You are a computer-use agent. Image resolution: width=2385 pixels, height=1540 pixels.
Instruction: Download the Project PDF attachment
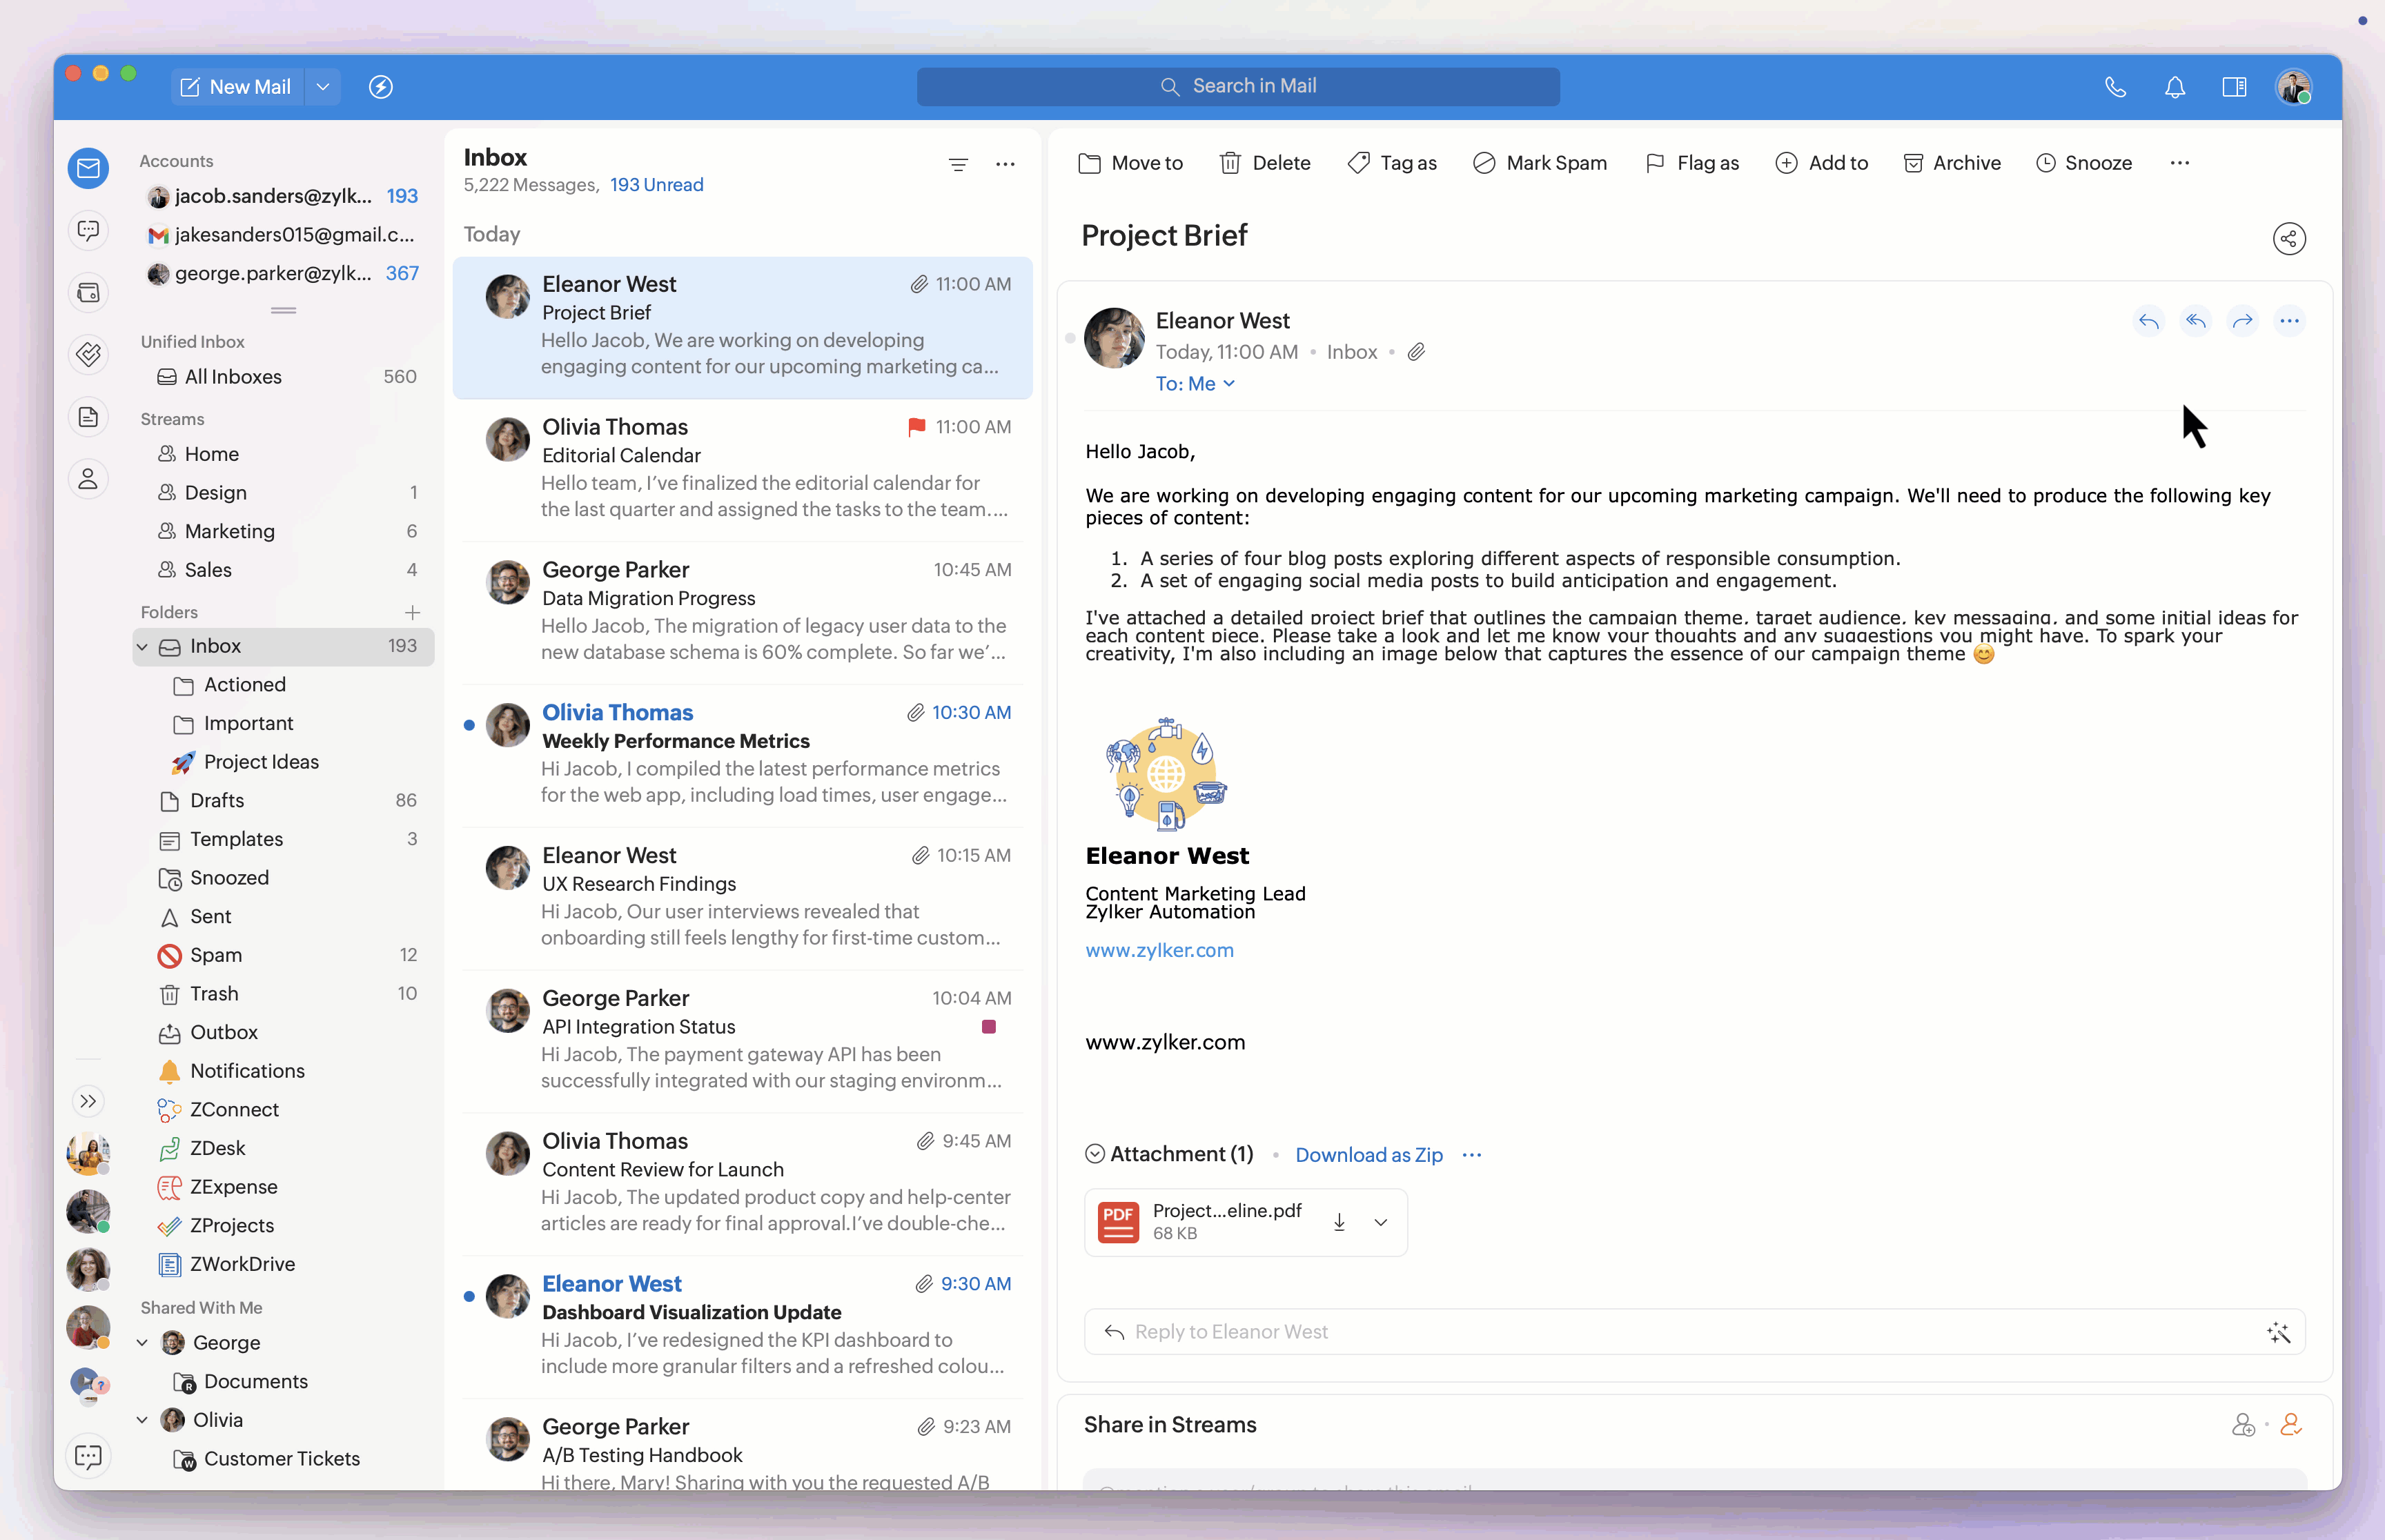point(1339,1222)
